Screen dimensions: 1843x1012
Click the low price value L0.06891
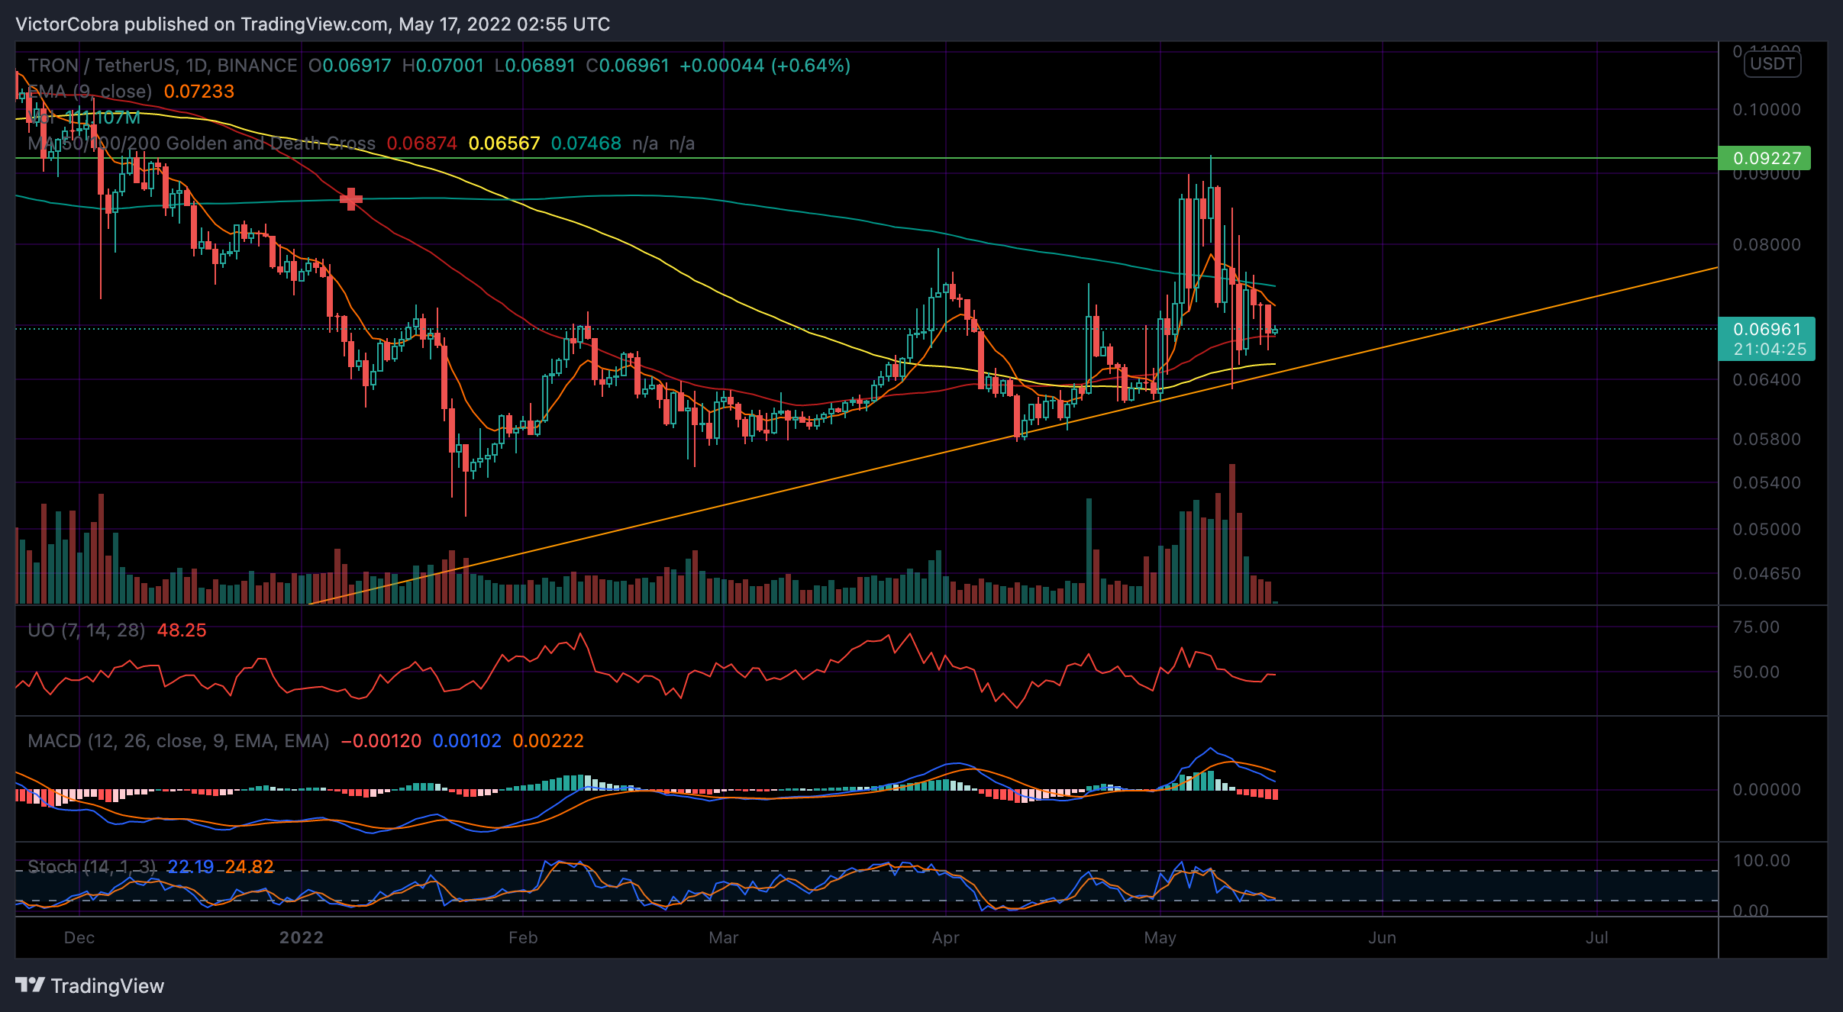click(534, 66)
